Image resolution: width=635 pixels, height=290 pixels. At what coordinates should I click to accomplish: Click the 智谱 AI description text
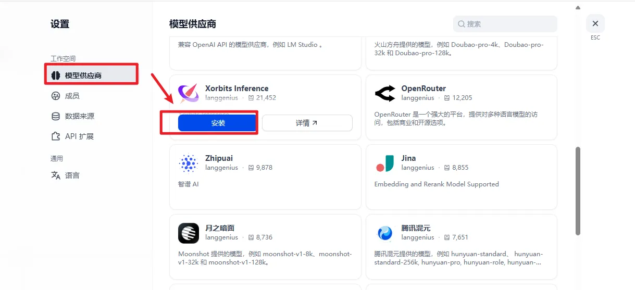pos(189,184)
